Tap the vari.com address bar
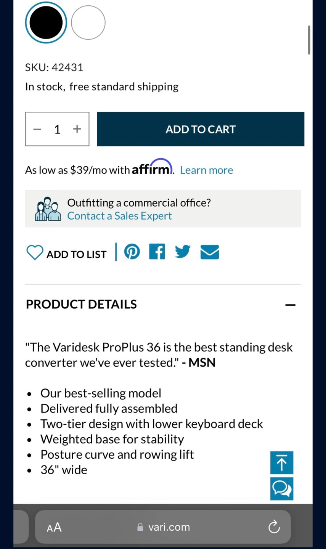This screenshot has height=549, width=326. [x=163, y=527]
